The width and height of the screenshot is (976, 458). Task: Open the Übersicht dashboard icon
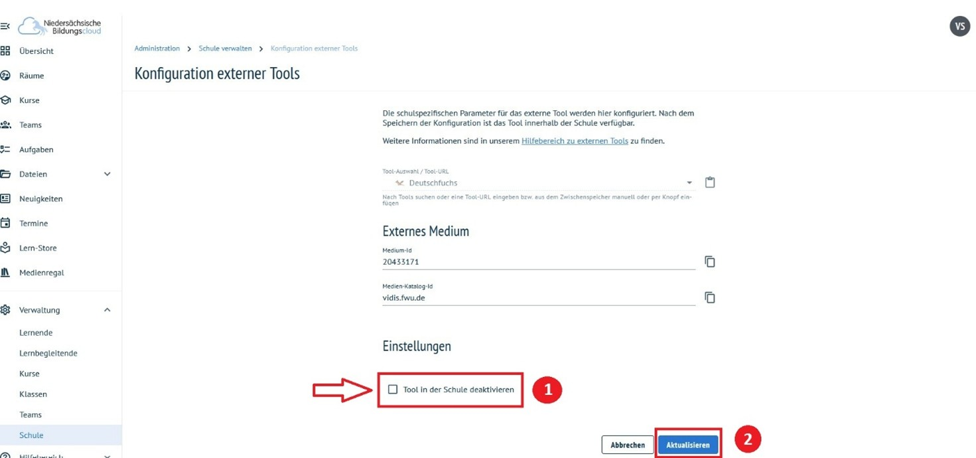click(5, 51)
